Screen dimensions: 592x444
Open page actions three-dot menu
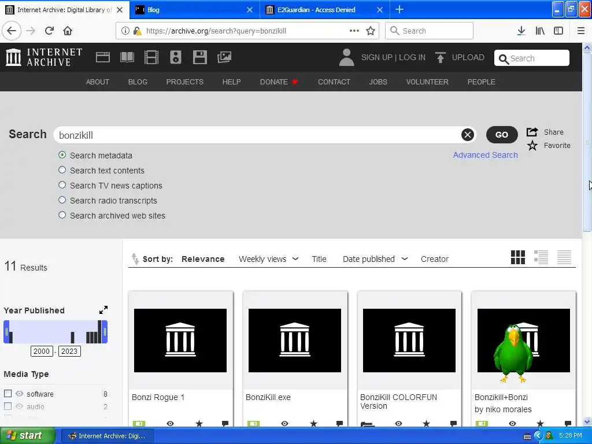pyautogui.click(x=354, y=31)
